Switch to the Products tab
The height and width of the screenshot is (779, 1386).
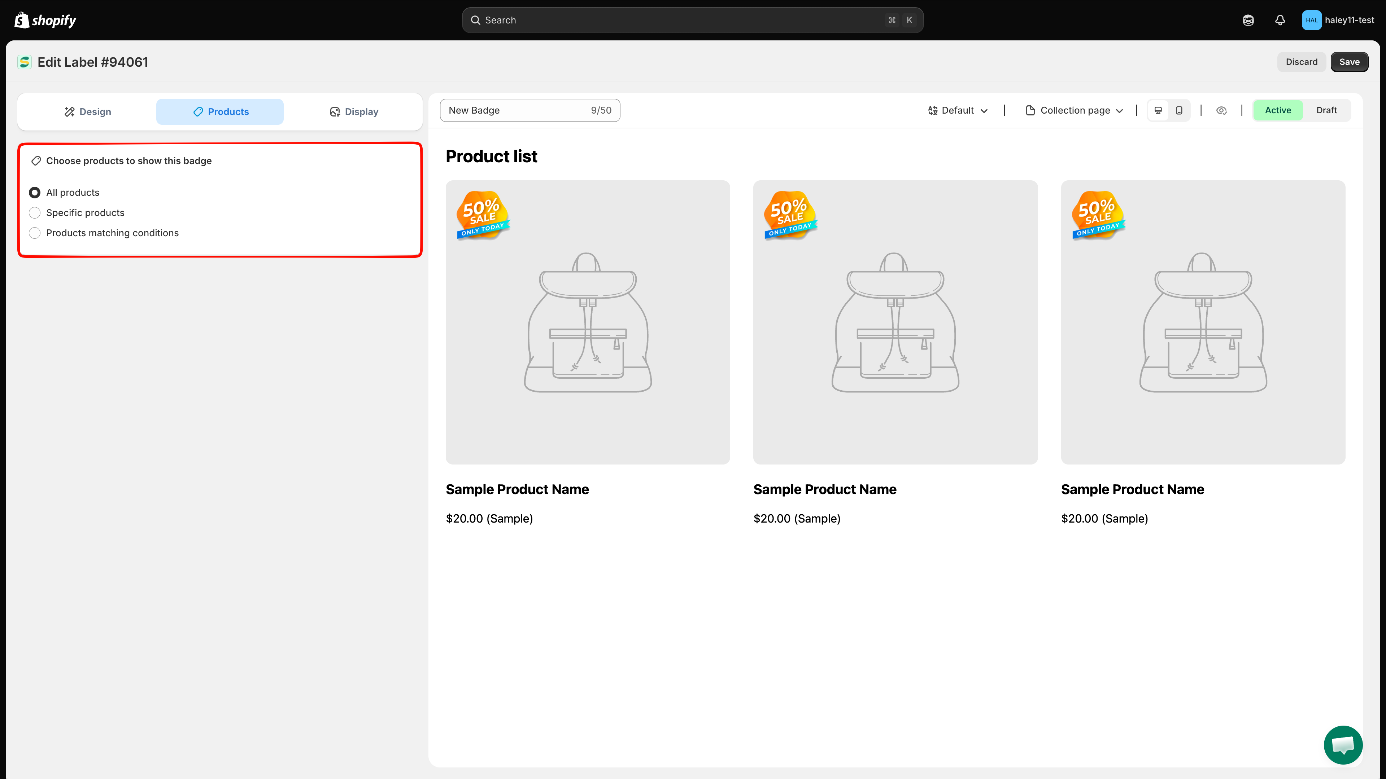[x=220, y=112]
